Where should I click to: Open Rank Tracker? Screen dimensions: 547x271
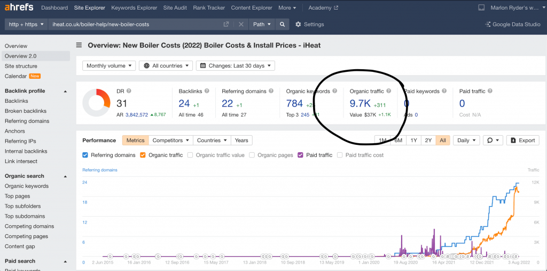pos(209,7)
